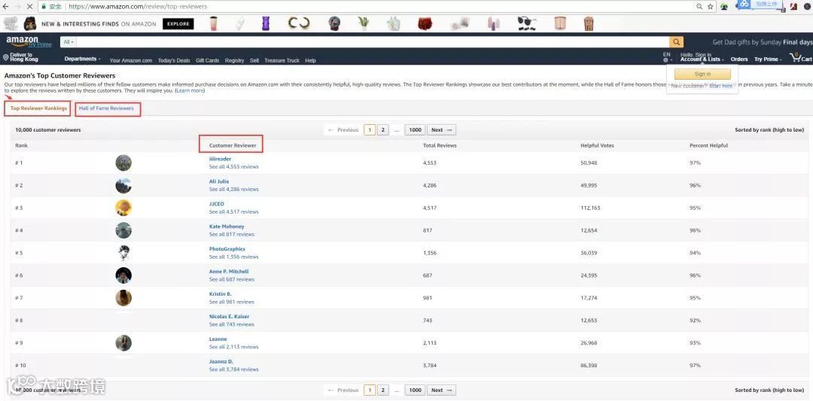Click the Learn more link

(190, 91)
